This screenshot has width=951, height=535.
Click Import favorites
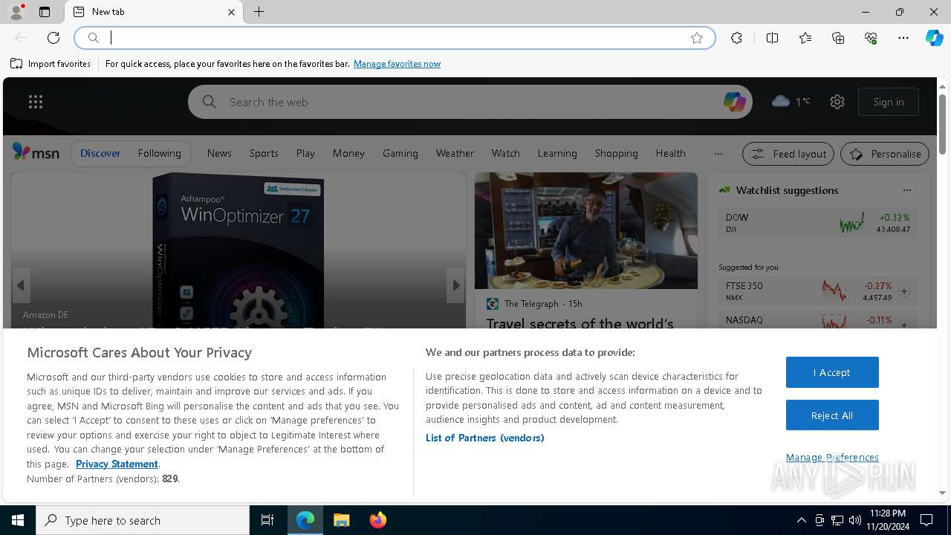click(51, 64)
